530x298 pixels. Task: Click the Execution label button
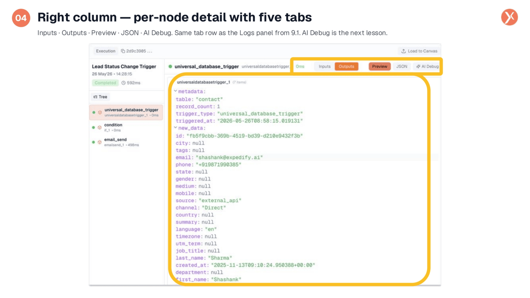106,51
